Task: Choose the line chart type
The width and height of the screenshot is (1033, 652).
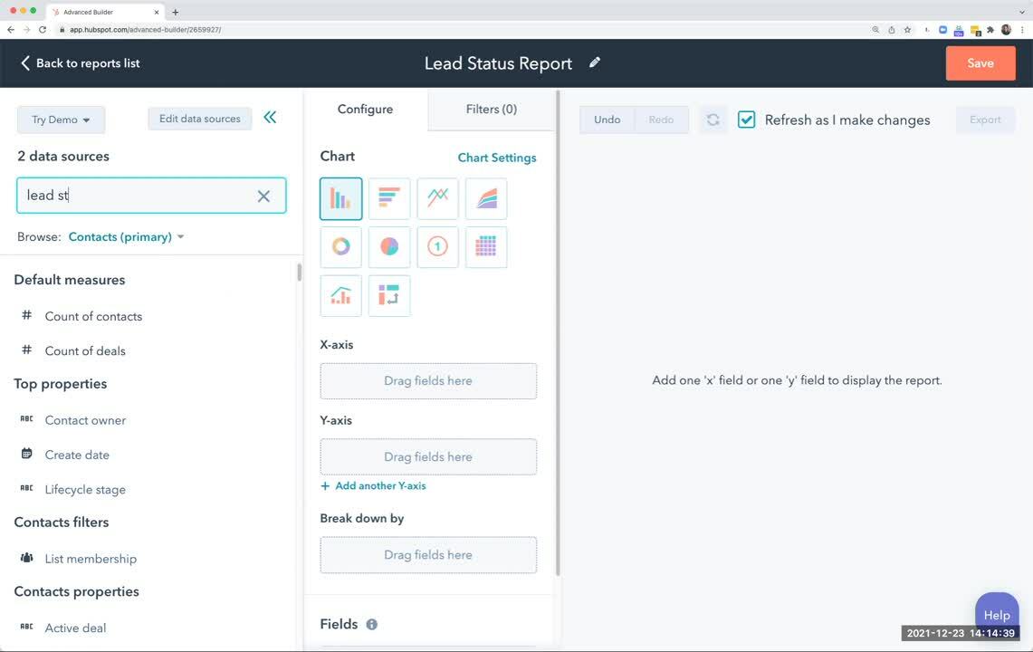Action: 437,198
